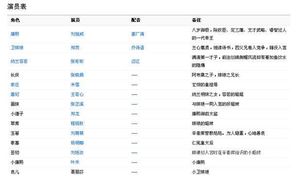Viewport: 291px width, 176px height.
Task: Open actor link 郑爽
Action: 75,48
